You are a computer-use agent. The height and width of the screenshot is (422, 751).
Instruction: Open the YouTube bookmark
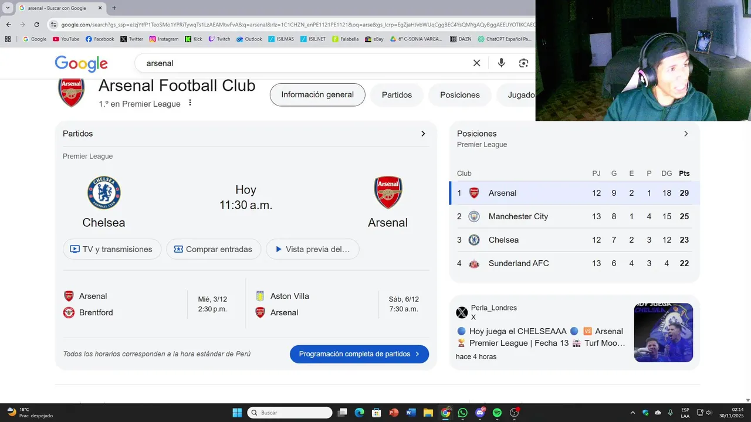pos(66,39)
